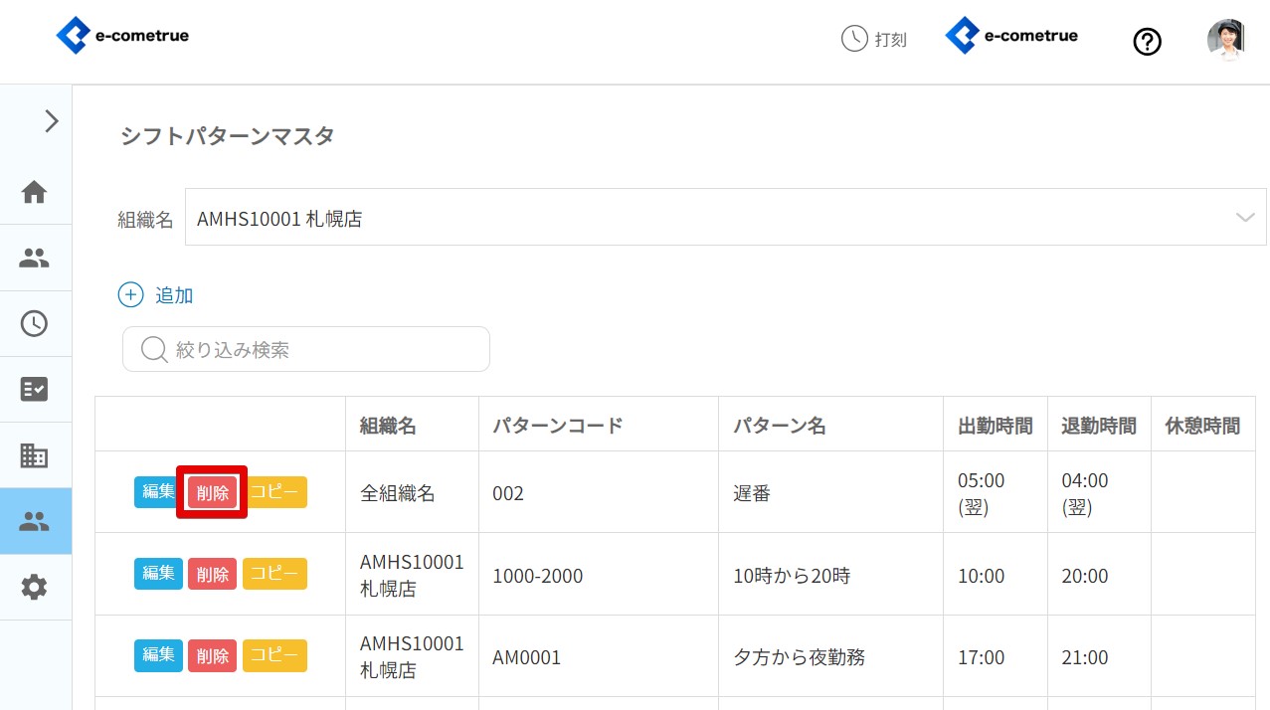Open the user profile avatar
Image resolution: width=1270 pixels, height=710 pixels.
click(x=1225, y=40)
